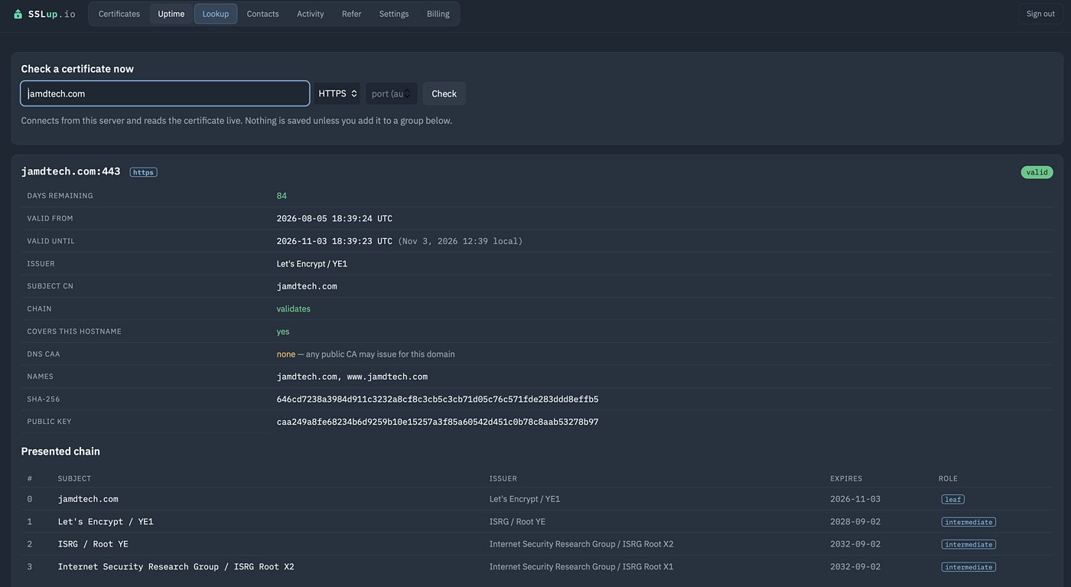1071x587 pixels.
Task: Switch to the Uptime tab
Action: (171, 14)
